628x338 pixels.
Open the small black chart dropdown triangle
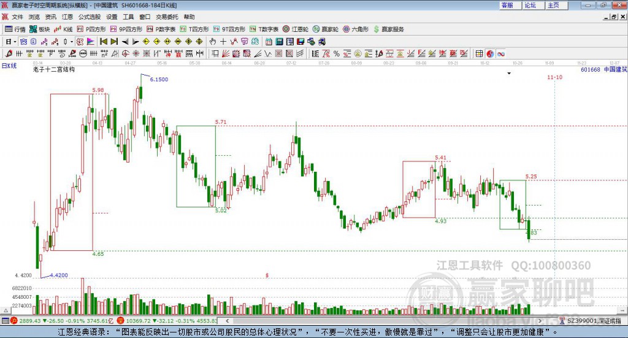click(x=509, y=73)
